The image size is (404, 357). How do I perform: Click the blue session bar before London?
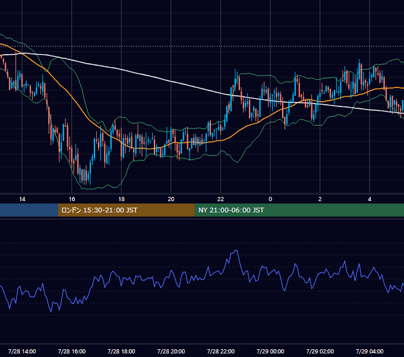tap(29, 210)
